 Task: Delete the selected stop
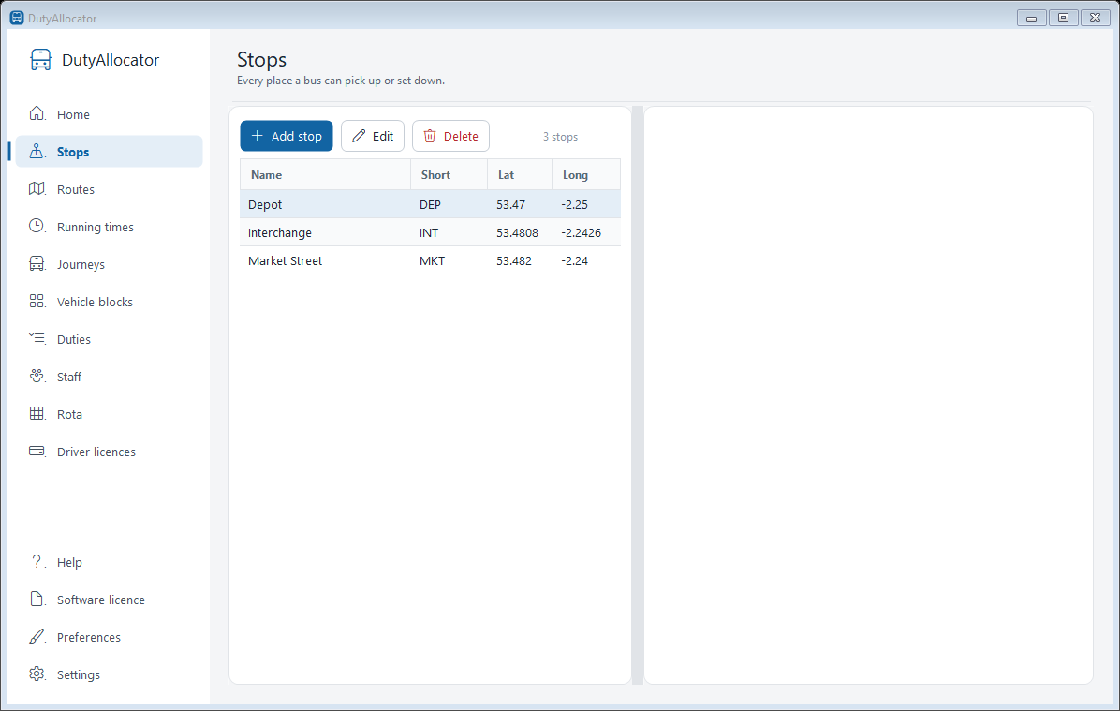pyautogui.click(x=450, y=136)
